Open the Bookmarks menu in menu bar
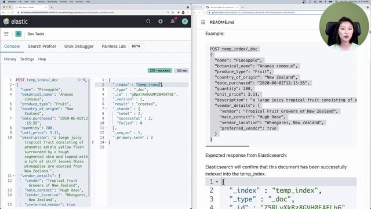 (x=52, y=2)
